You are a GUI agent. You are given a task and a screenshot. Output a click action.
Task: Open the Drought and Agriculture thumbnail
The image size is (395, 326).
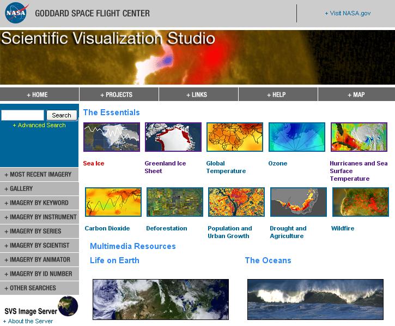click(x=299, y=201)
